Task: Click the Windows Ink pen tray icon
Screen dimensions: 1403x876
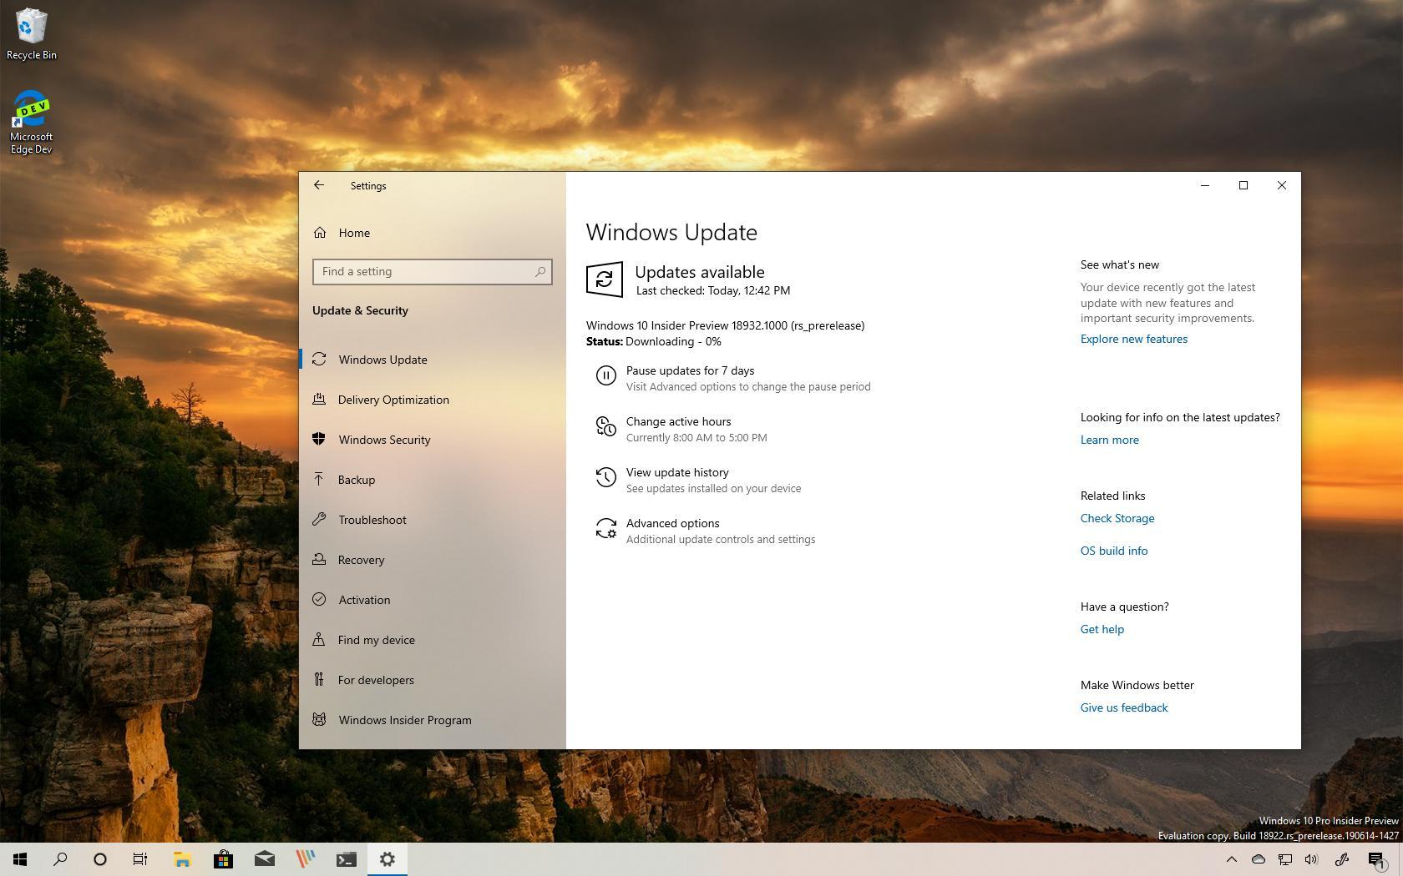Action: tap(1342, 859)
